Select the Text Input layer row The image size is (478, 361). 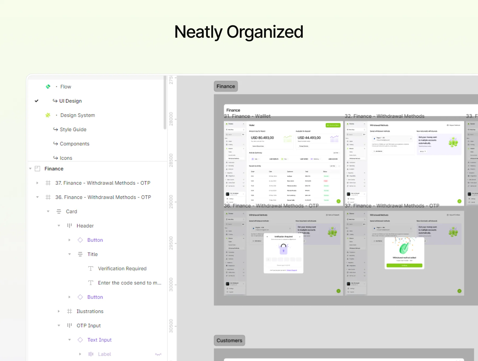coord(97,340)
